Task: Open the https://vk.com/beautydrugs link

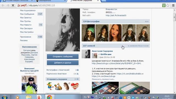Action: (103, 76)
